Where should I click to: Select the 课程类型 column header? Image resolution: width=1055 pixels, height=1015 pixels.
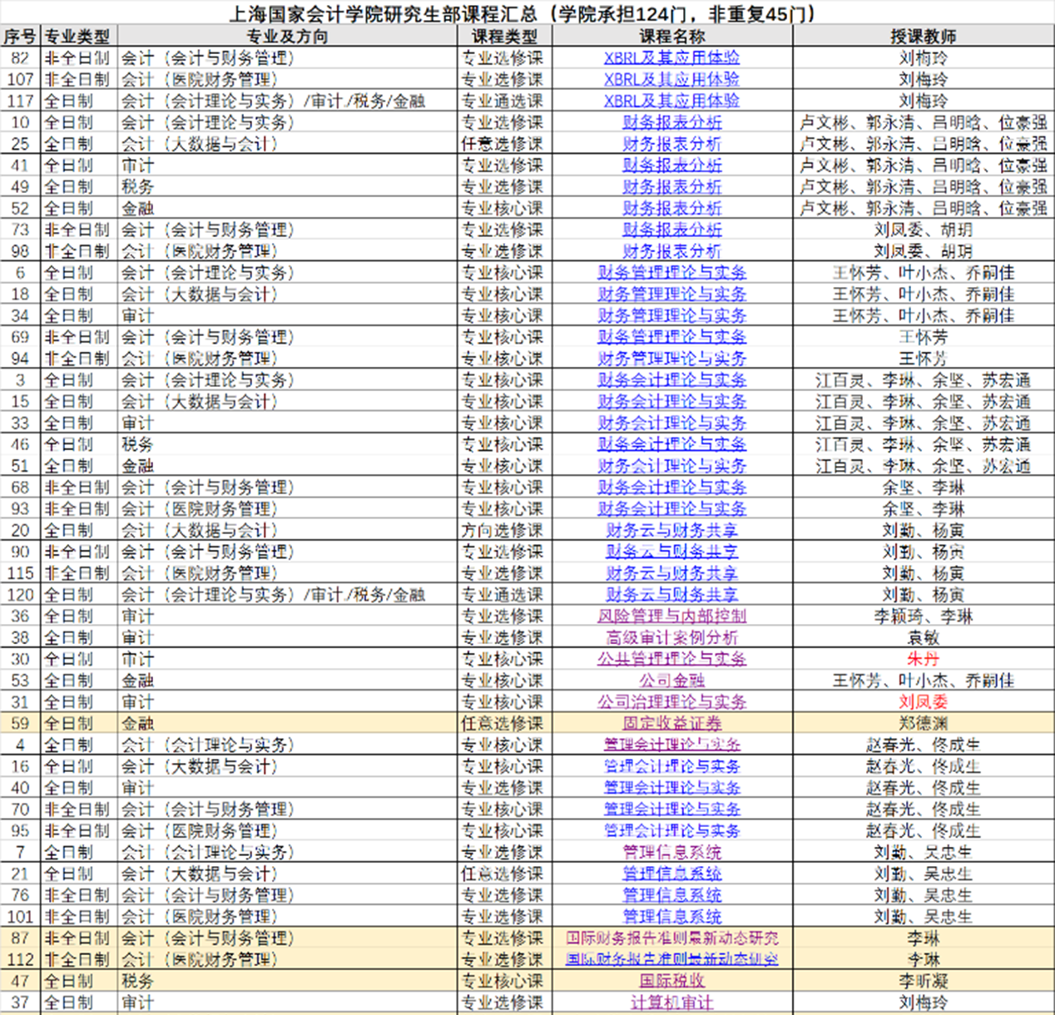click(504, 37)
